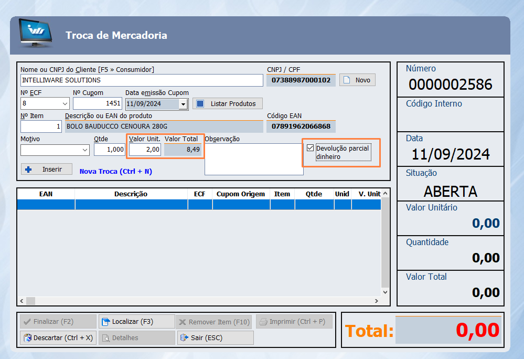Viewport: 524px width, 359px height.
Task: Click Localizar (F3) search button
Action: [x=136, y=321]
